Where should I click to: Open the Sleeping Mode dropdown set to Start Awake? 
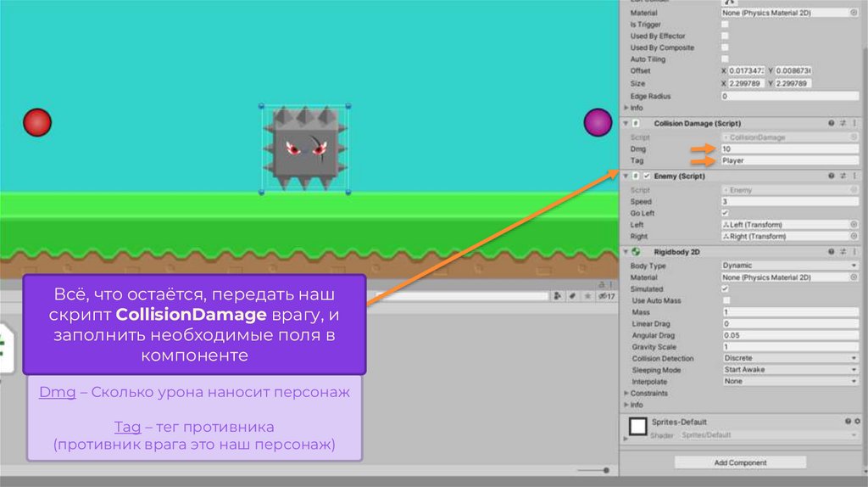coord(790,370)
